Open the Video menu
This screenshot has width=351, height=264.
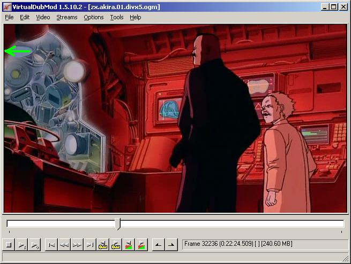(43, 17)
